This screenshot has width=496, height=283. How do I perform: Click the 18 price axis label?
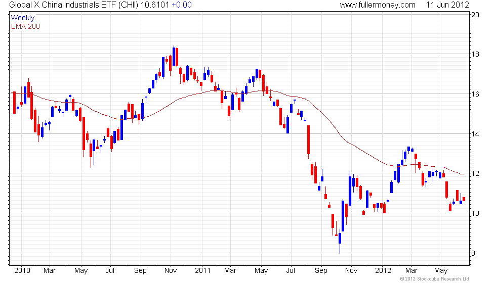tap(475, 55)
